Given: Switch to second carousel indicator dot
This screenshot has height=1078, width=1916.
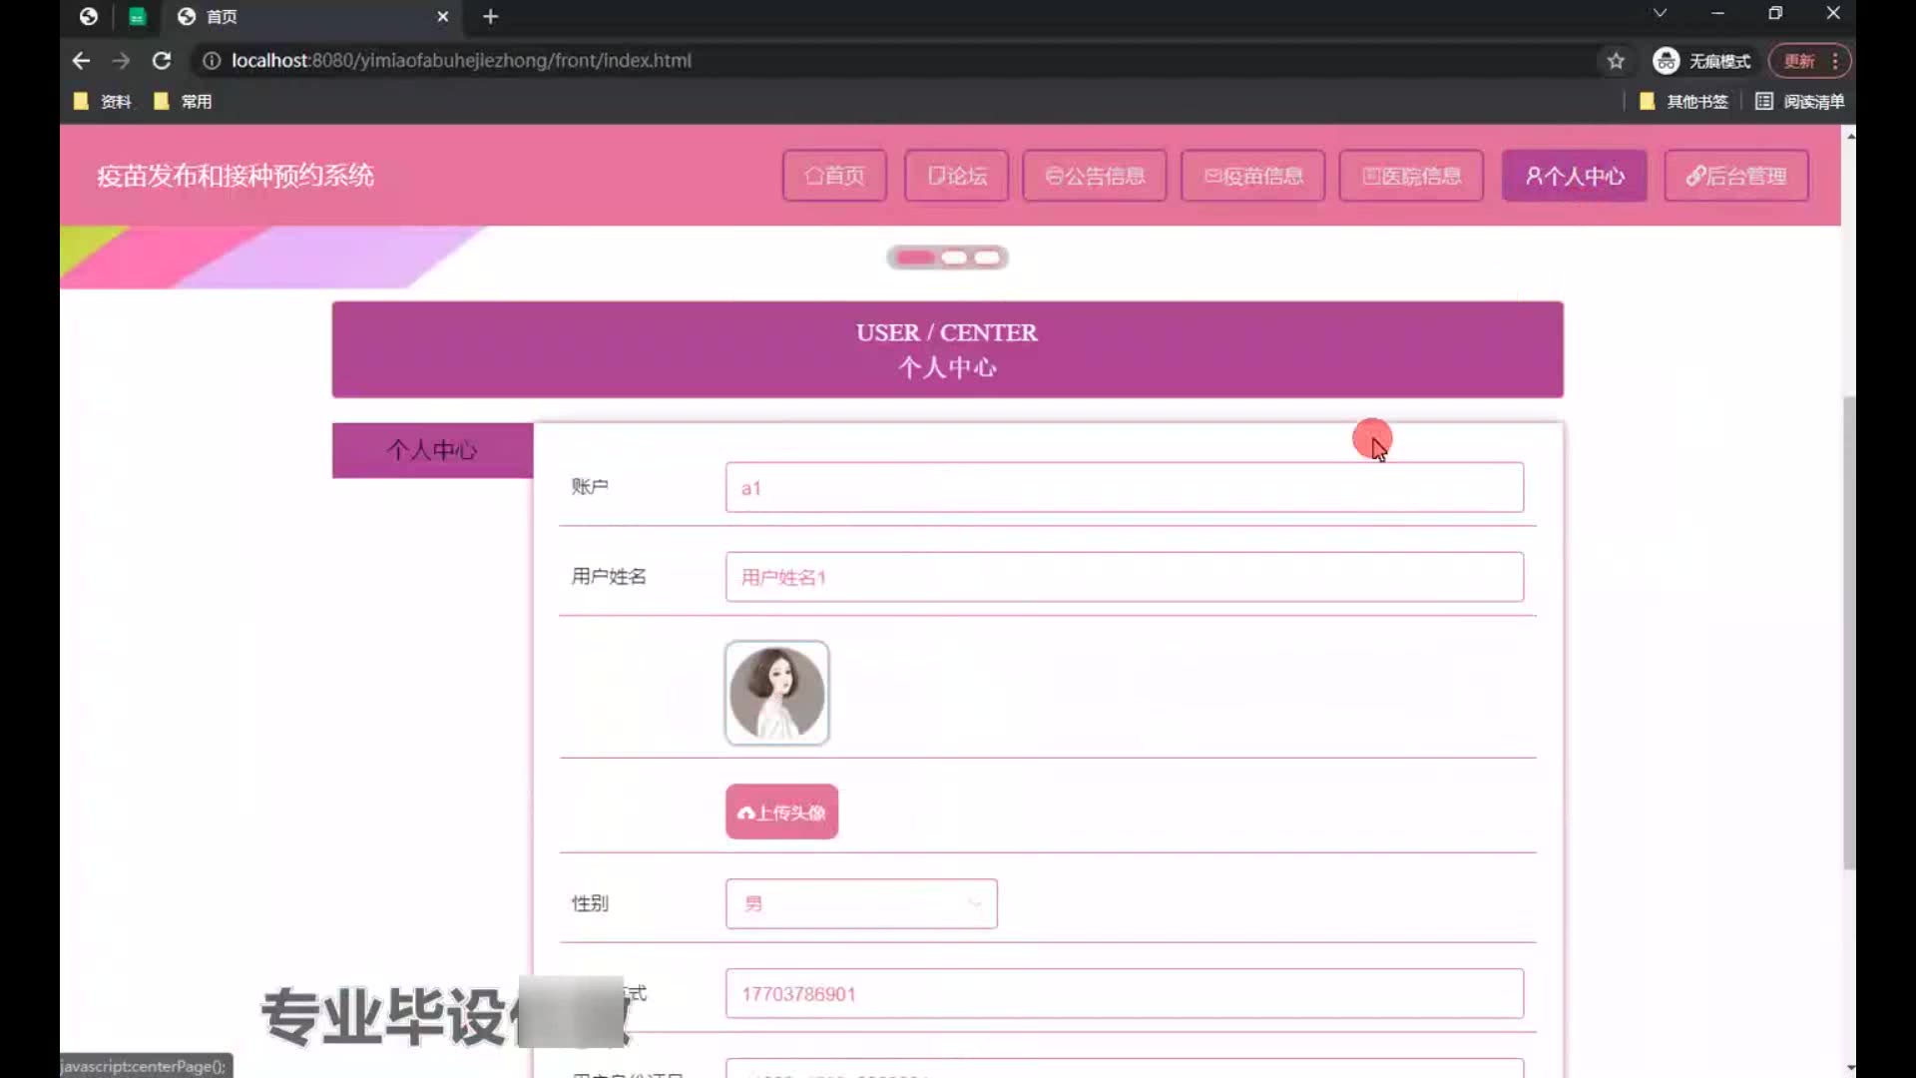Looking at the screenshot, I should point(954,258).
